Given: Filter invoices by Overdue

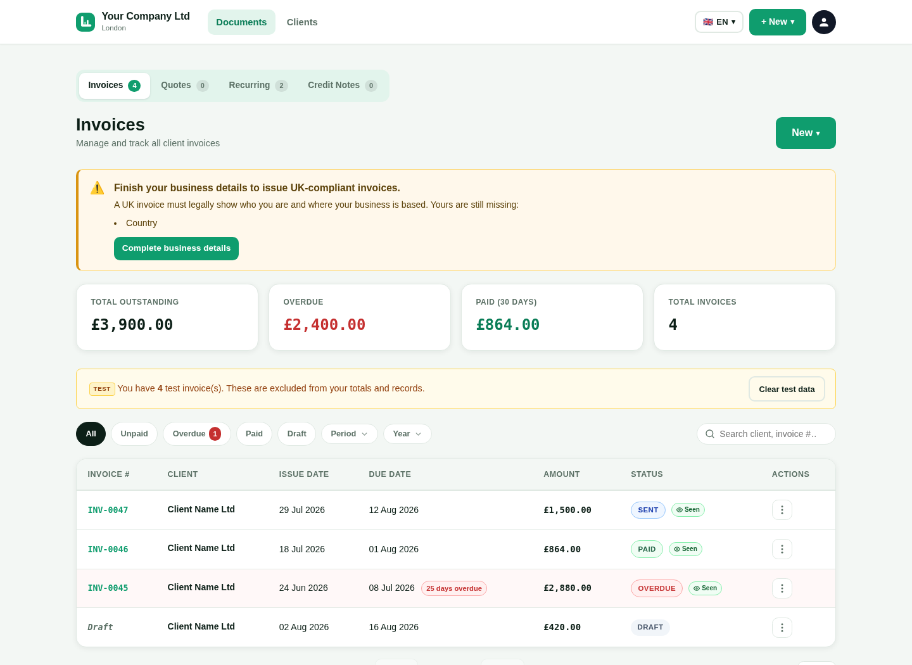Looking at the screenshot, I should (x=197, y=434).
